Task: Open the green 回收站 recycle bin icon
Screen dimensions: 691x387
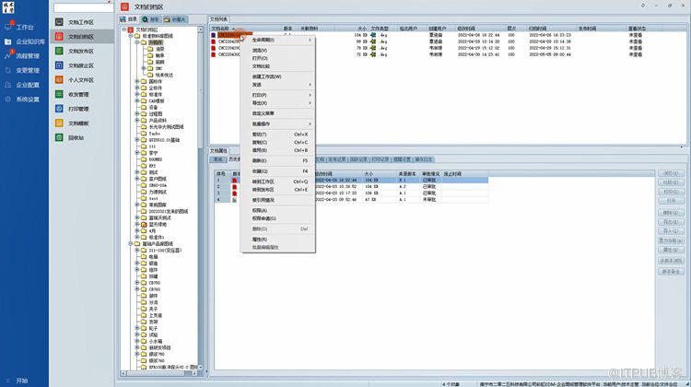Action: click(59, 137)
